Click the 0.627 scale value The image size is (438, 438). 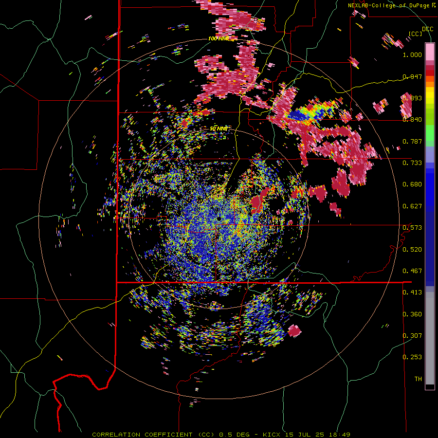pyautogui.click(x=412, y=206)
